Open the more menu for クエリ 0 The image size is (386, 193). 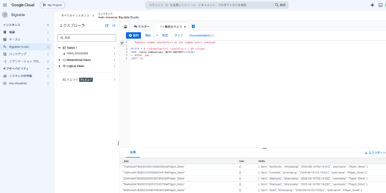(x=114, y=80)
